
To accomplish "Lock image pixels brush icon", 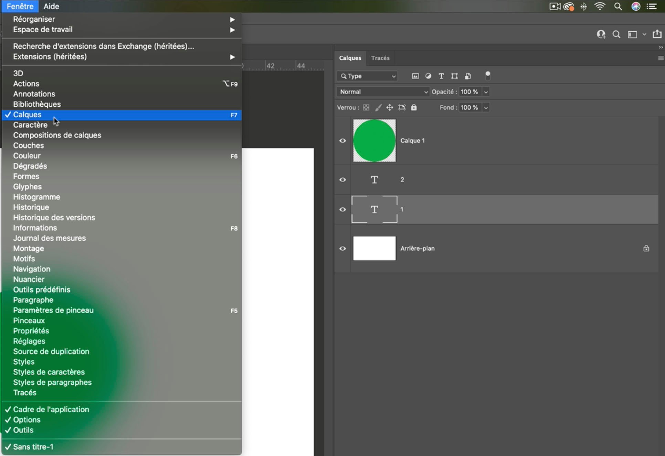I will click(x=378, y=108).
